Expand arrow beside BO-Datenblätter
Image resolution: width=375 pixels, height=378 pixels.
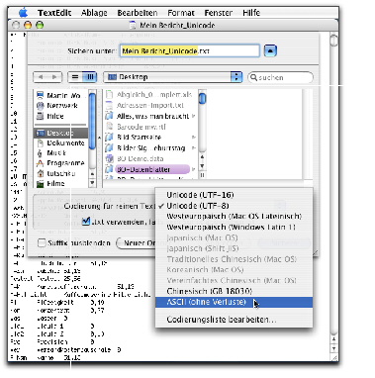pos(194,169)
